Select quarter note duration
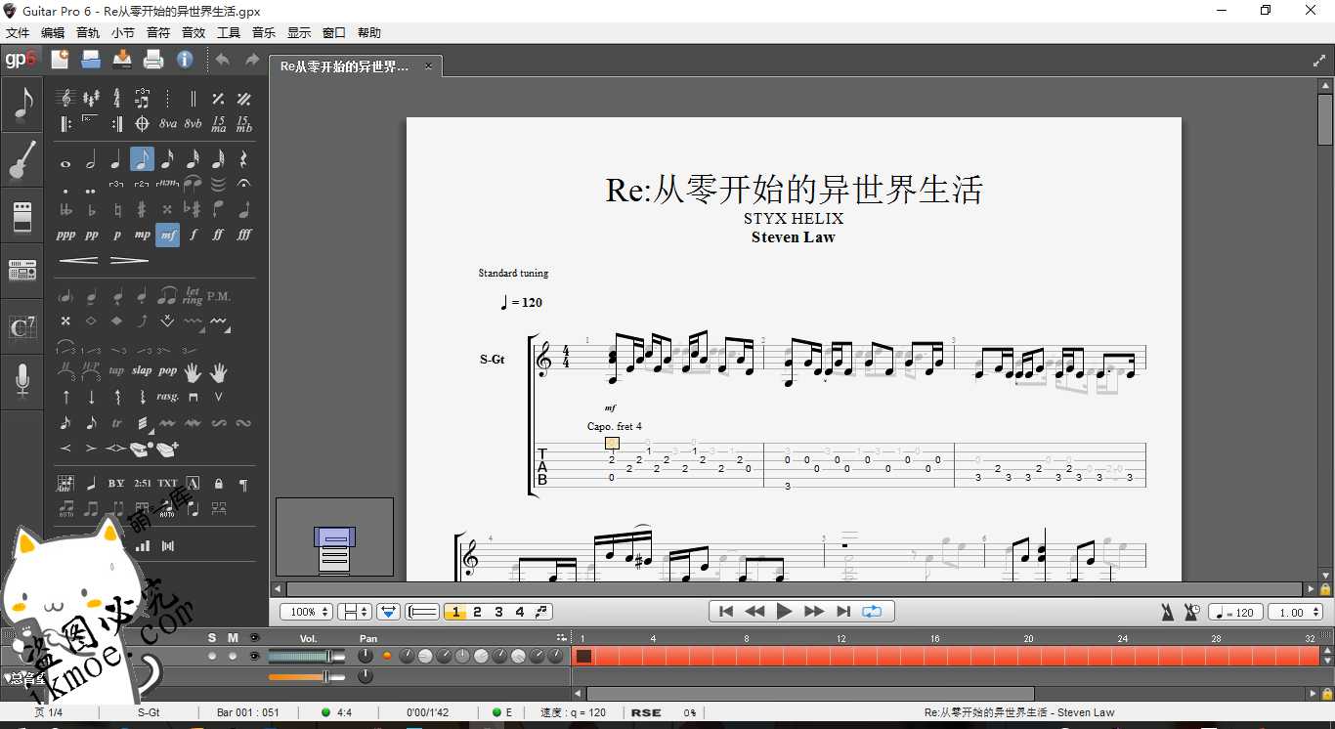 116,160
